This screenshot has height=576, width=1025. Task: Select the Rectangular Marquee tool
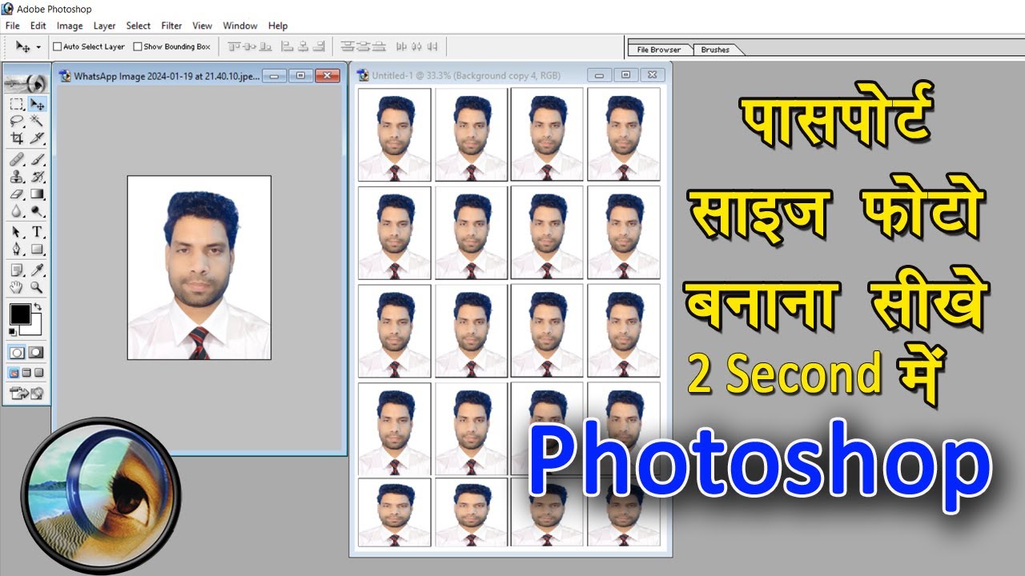(17, 105)
